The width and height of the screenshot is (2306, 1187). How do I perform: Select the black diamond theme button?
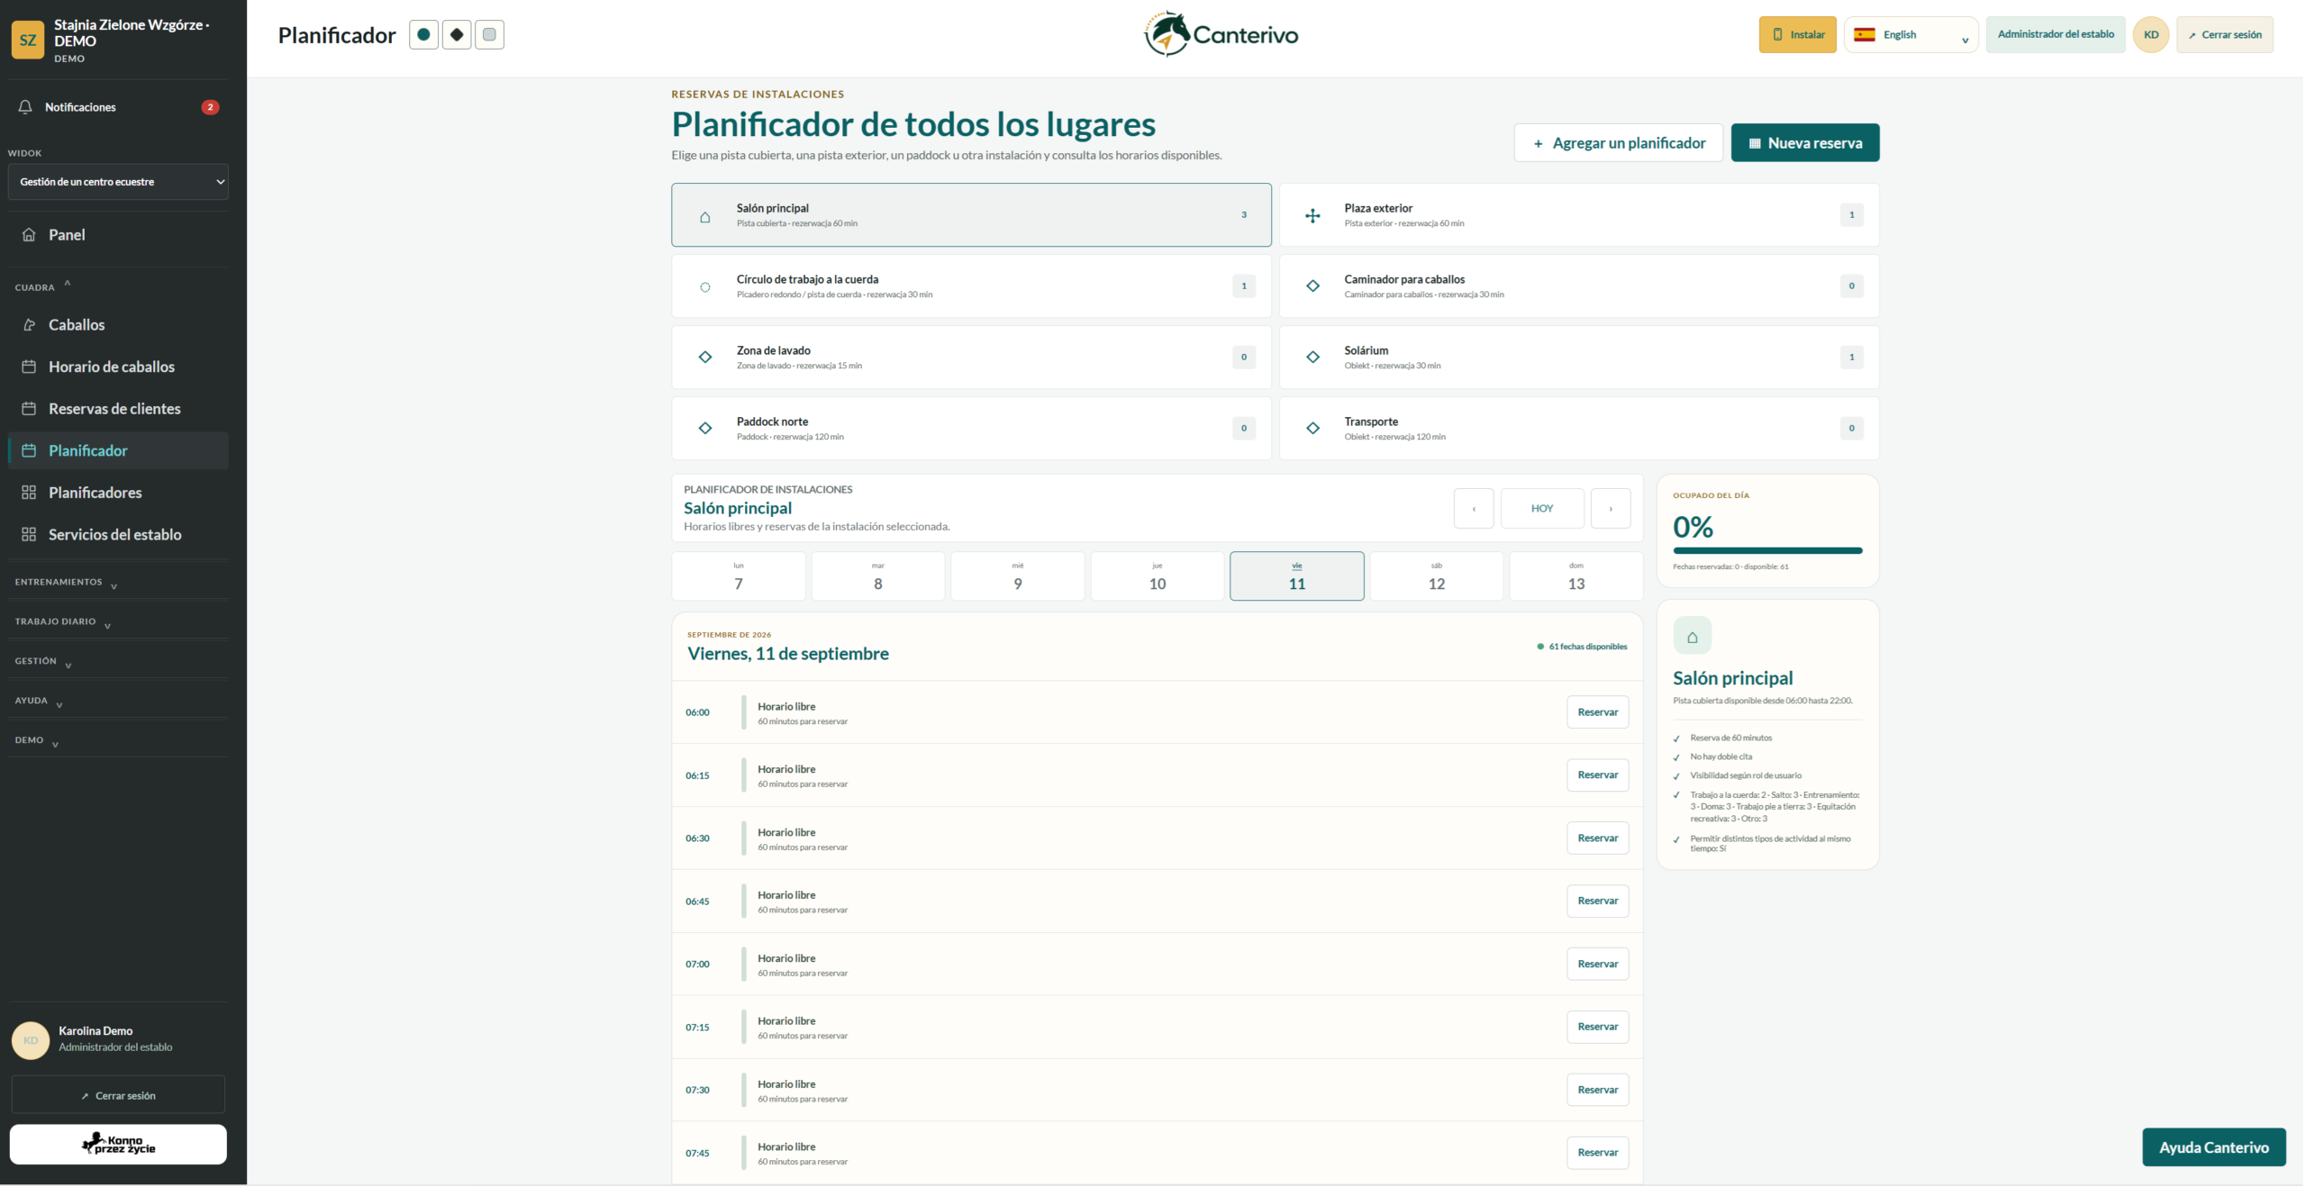[x=457, y=35]
